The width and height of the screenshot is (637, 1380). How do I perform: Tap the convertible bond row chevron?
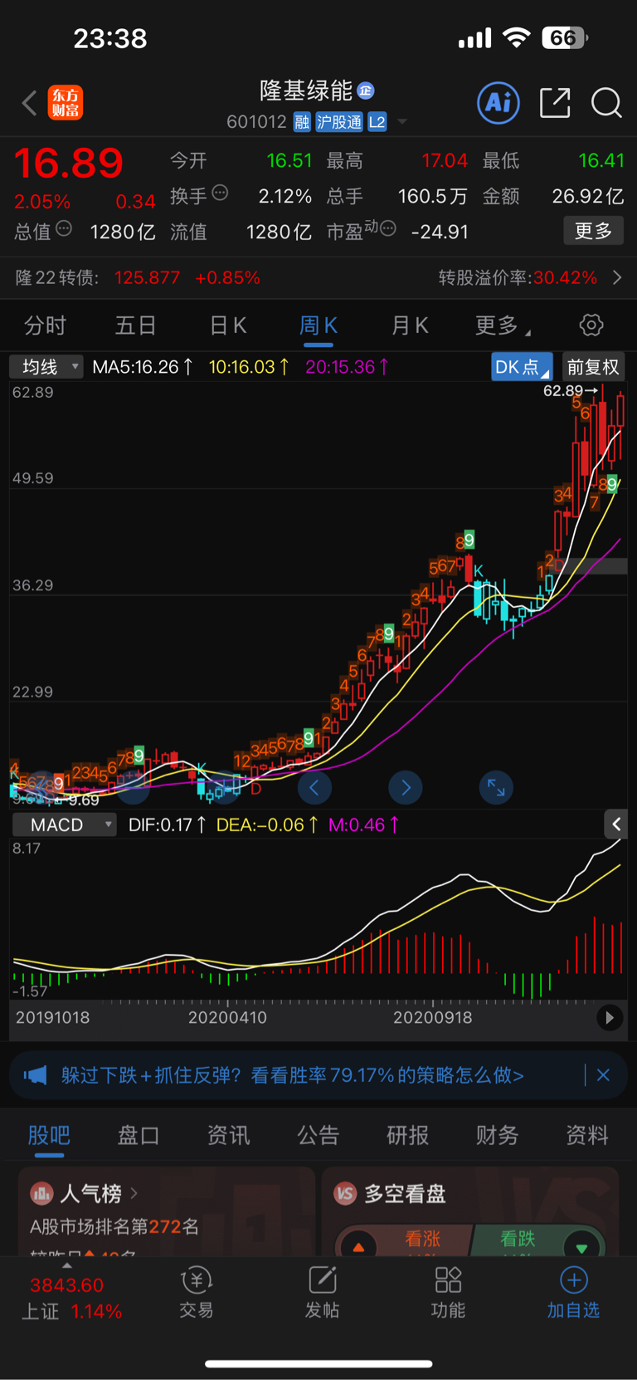tap(617, 277)
